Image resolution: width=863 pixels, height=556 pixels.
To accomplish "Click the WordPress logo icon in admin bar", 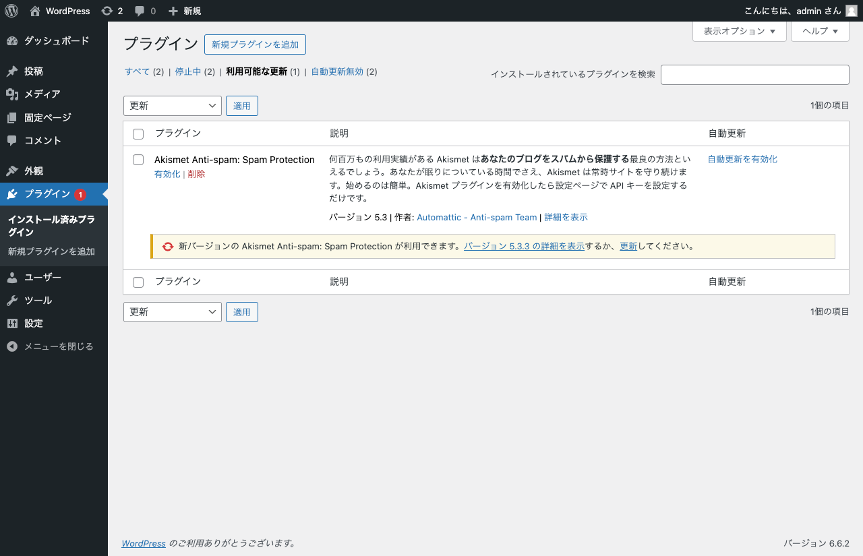I will (11, 11).
